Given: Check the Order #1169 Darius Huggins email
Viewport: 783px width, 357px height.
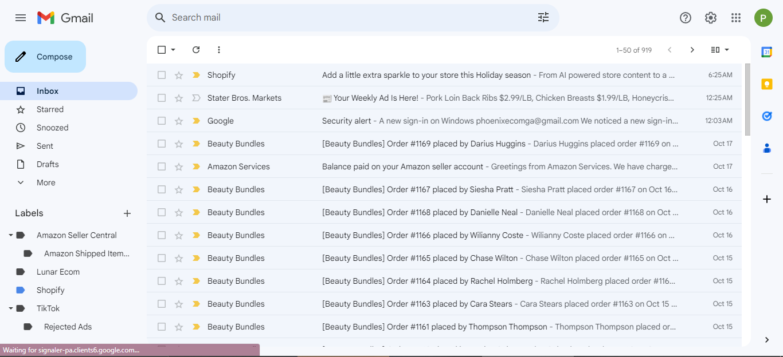Looking at the screenshot, I should click(162, 144).
